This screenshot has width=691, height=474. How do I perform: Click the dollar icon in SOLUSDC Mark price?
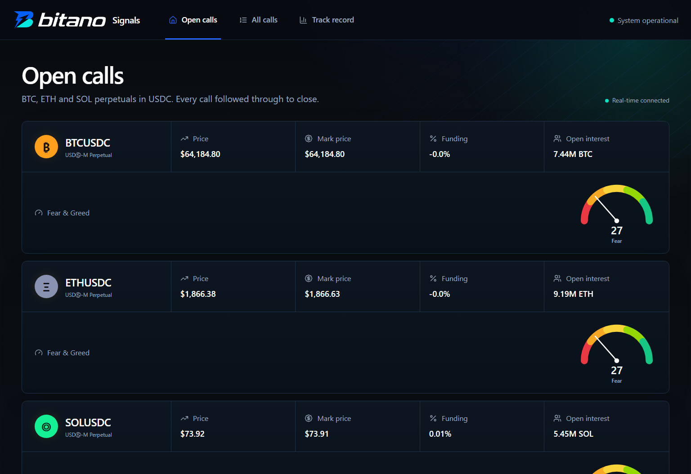tap(309, 418)
